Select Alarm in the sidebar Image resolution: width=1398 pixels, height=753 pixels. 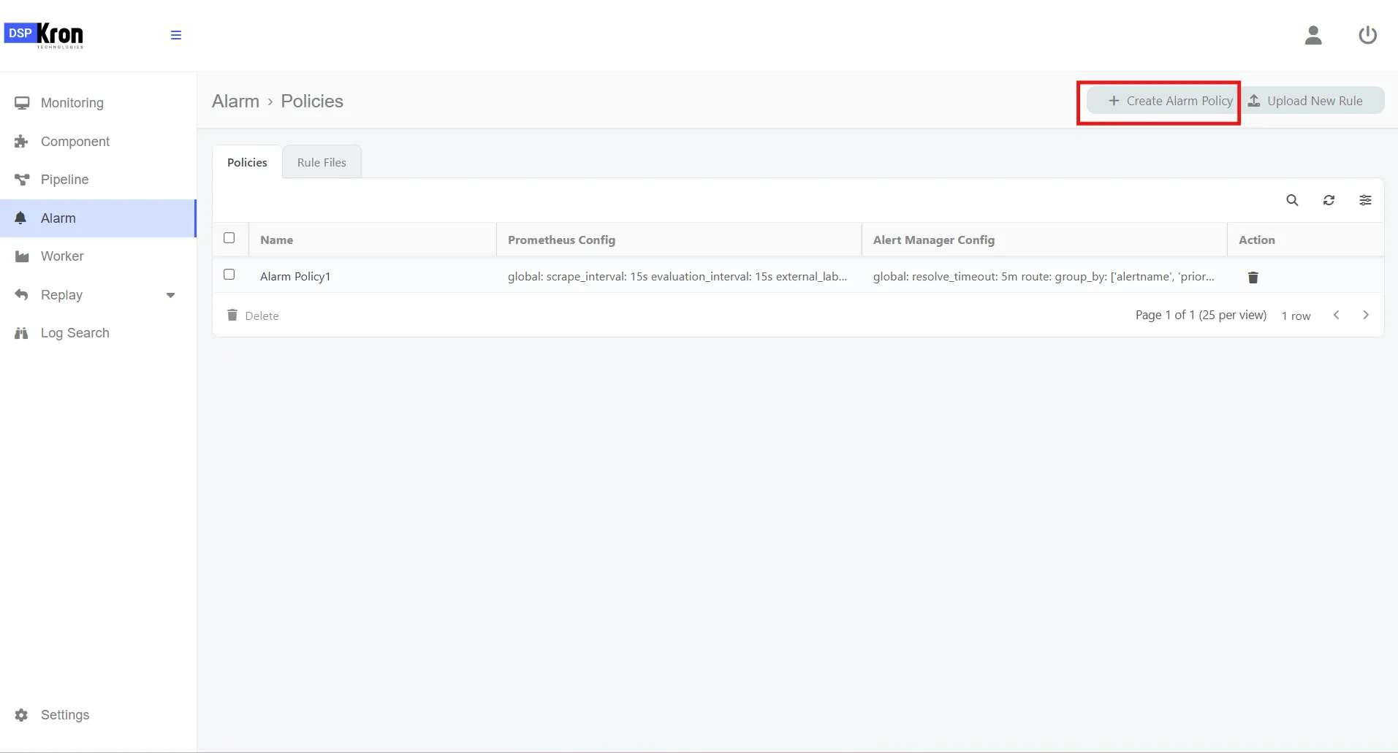coord(98,218)
